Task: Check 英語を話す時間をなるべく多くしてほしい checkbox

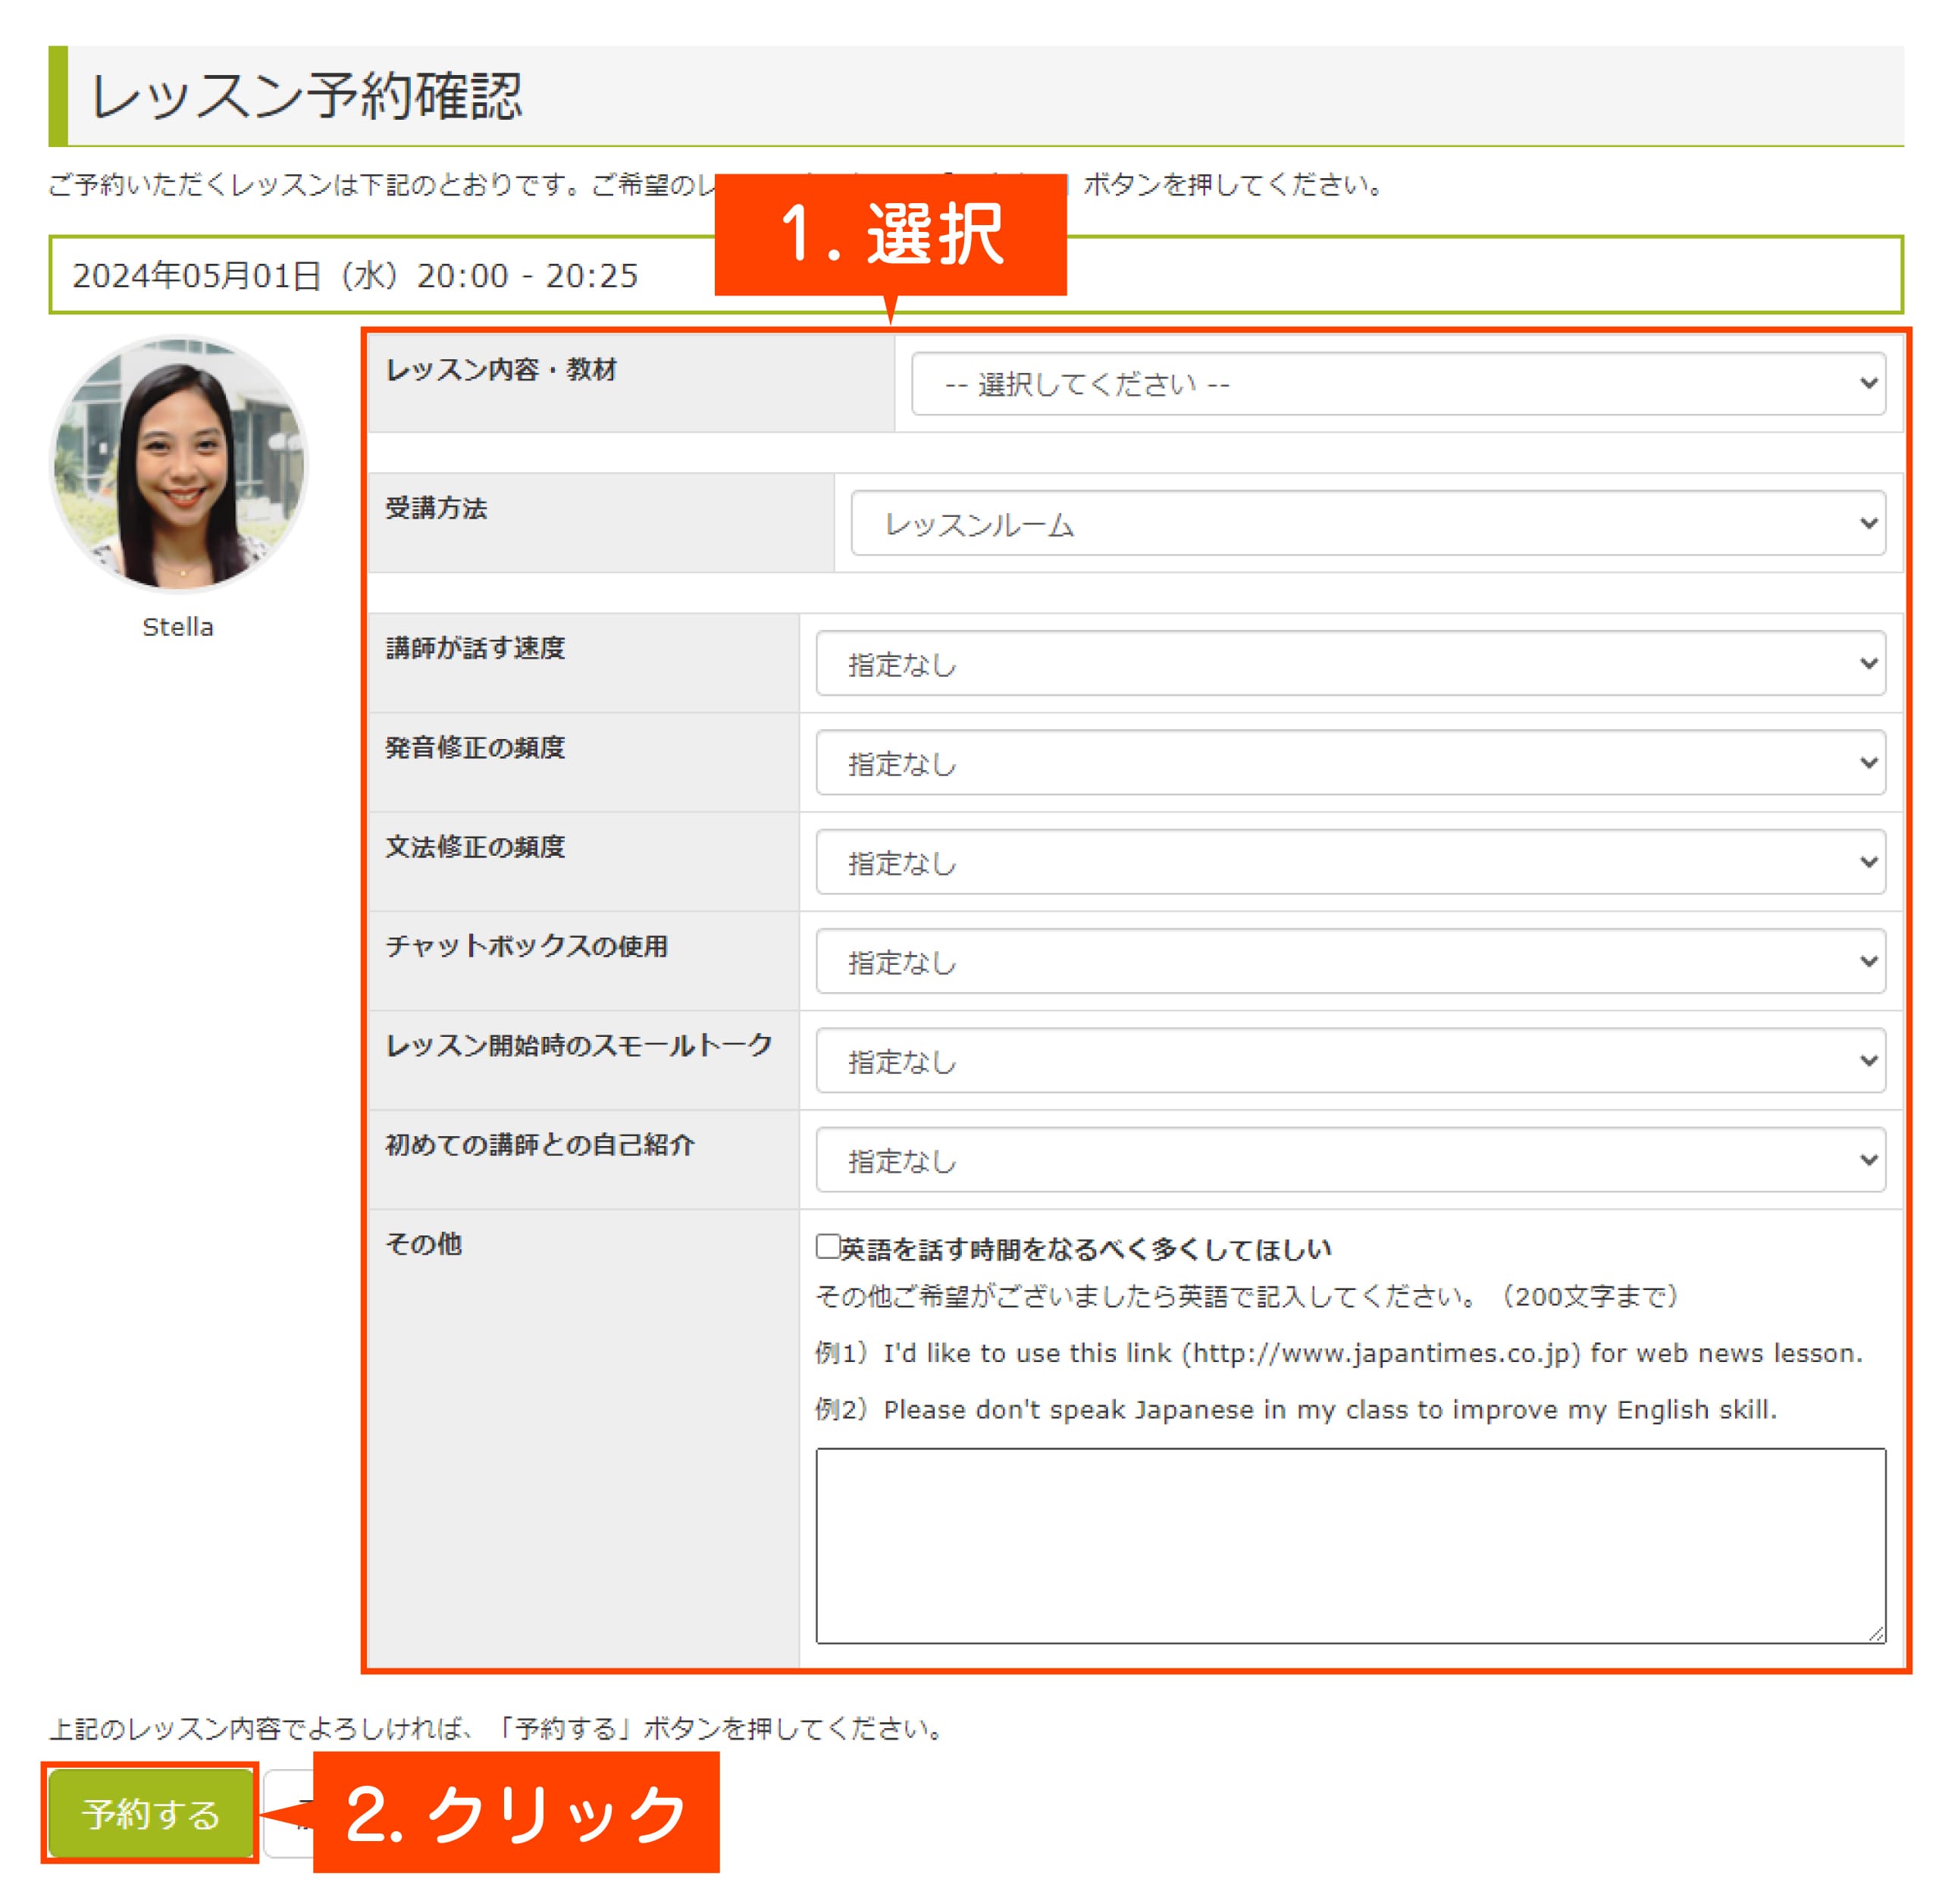Action: click(827, 1246)
